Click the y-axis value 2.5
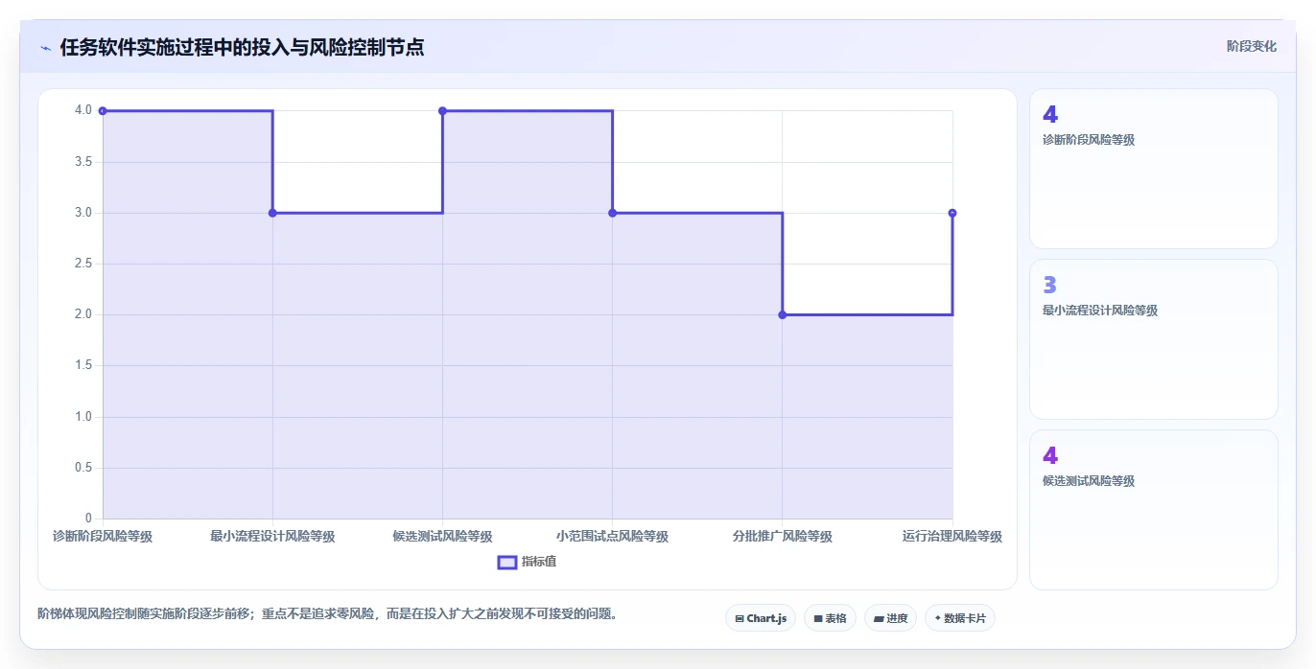 (x=83, y=264)
